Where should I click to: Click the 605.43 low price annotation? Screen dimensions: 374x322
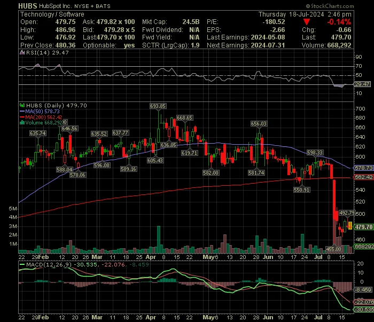[x=155, y=160]
